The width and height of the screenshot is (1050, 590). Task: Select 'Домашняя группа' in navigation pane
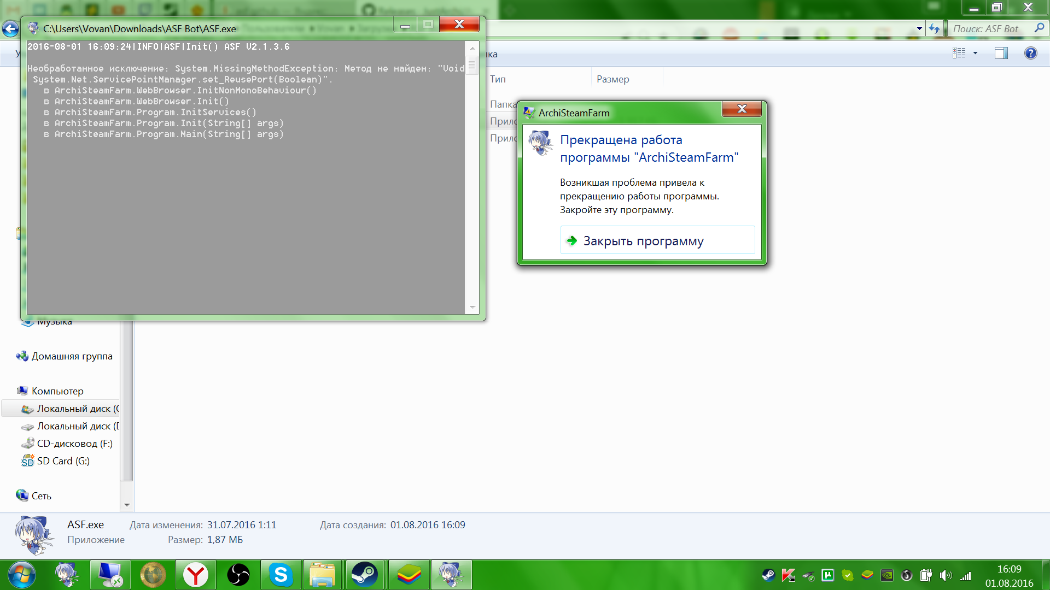pos(65,356)
